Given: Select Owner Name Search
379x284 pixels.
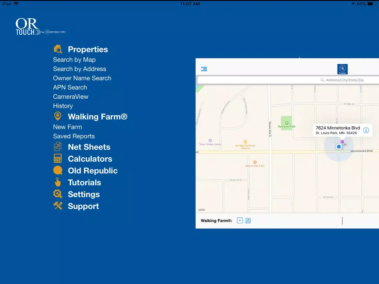Looking at the screenshot, I should [82, 78].
